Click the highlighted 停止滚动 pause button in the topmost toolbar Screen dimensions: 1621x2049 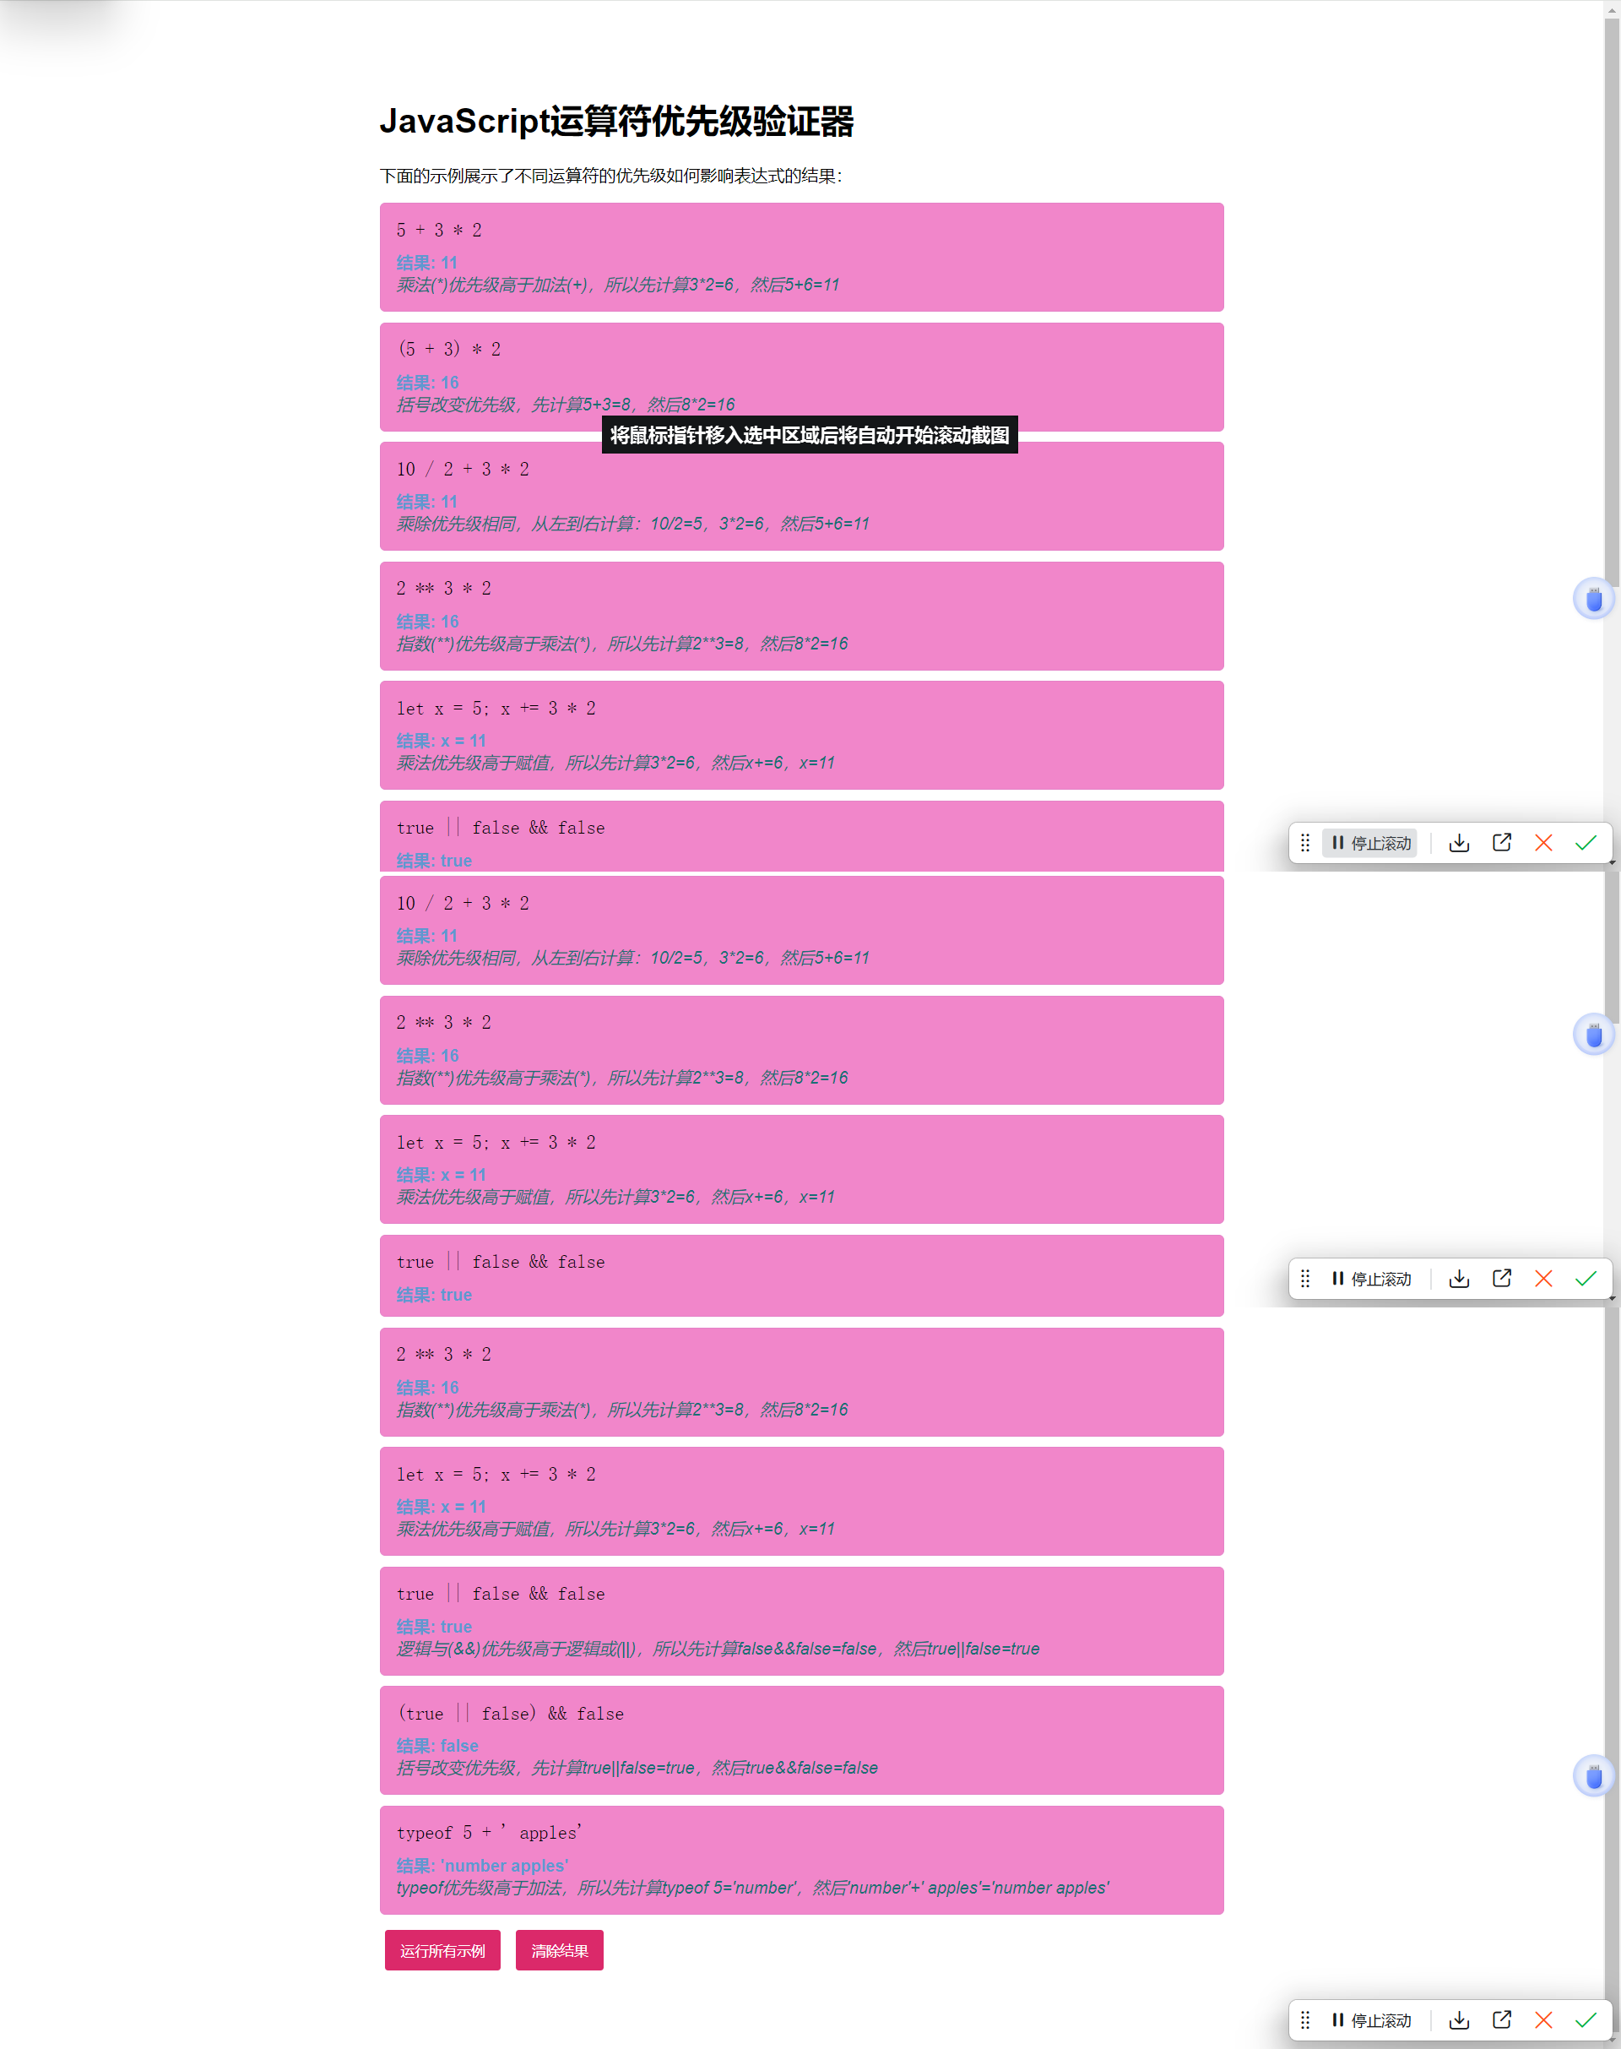coord(1369,843)
